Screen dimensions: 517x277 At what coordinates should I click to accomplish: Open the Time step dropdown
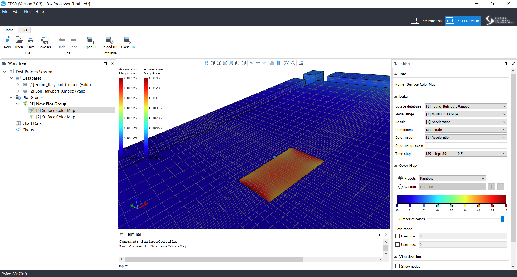(x=466, y=154)
